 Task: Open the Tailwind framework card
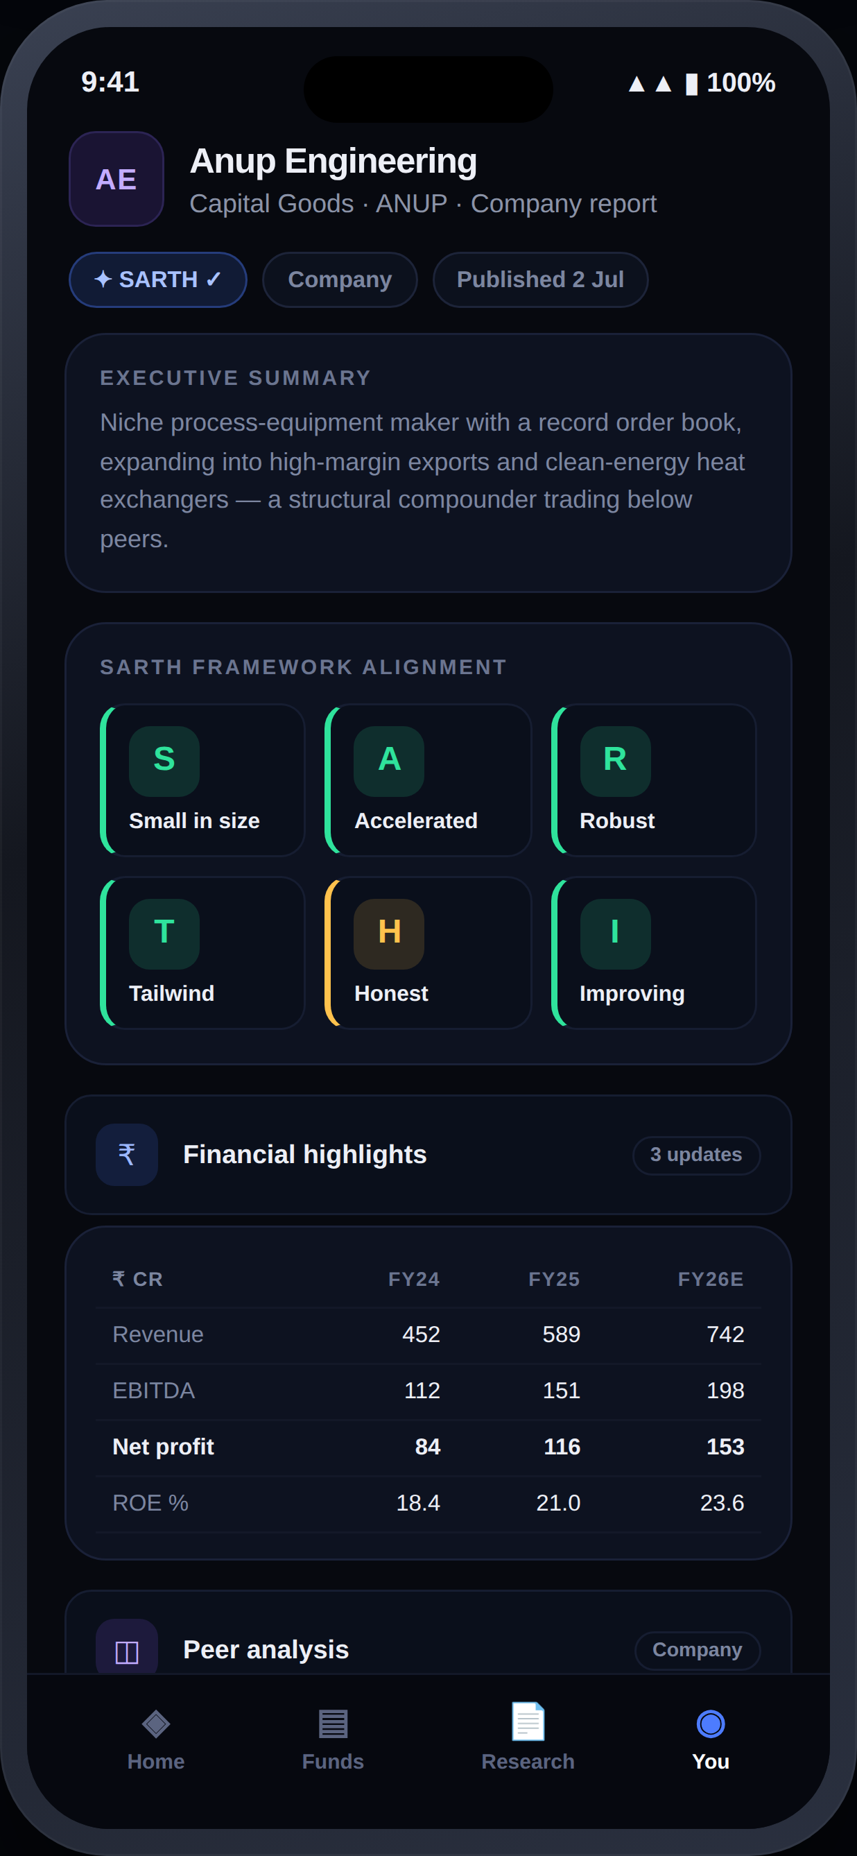tap(202, 952)
